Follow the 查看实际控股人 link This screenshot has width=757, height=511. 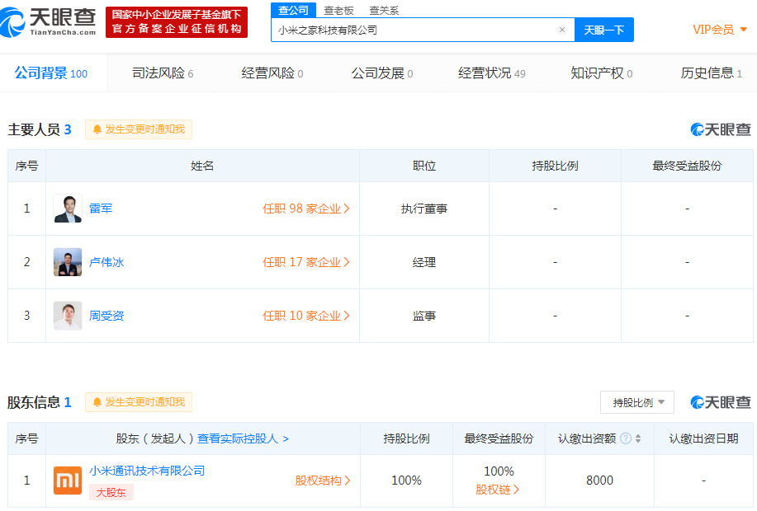point(243,438)
